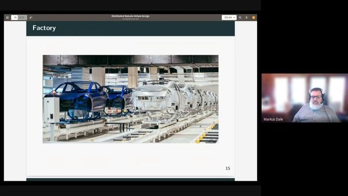Click the orange circular button in toolbar
The width and height of the screenshot is (348, 196).
(x=253, y=17)
